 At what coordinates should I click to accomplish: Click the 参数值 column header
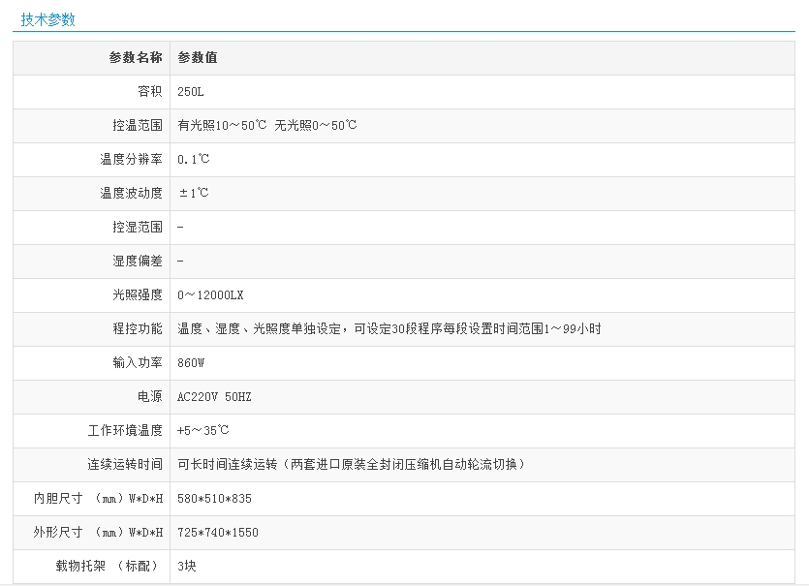coord(198,58)
